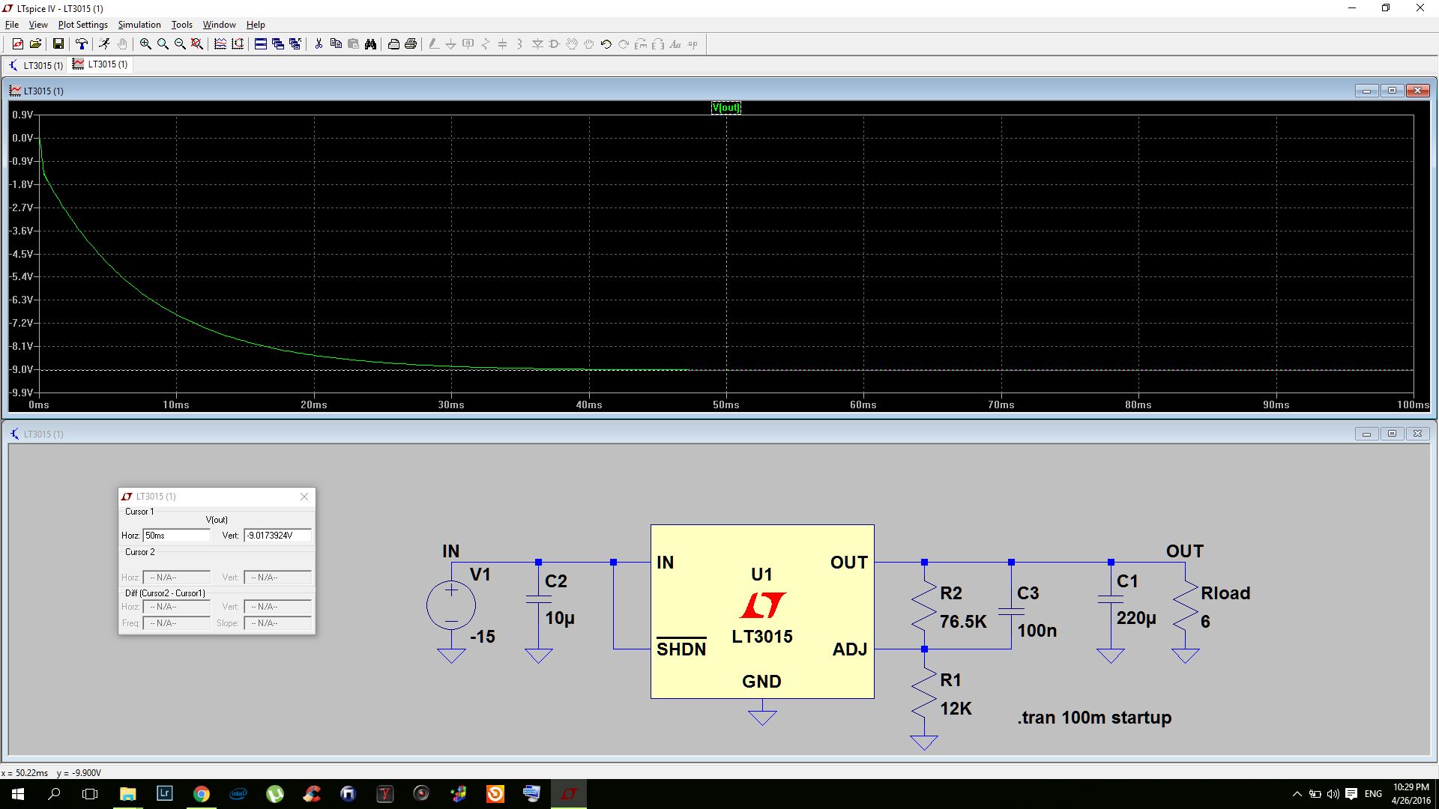Click the cascade windows icon
This screenshot has height=809, width=1439.
pos(278,44)
